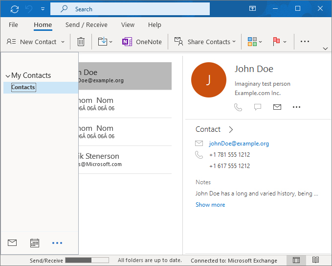Click the send email envelope icon under John Doe
The image size is (332, 266).
tap(277, 107)
